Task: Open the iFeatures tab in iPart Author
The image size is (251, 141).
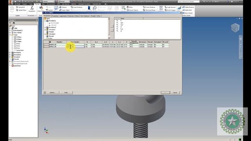Action: 71,16
